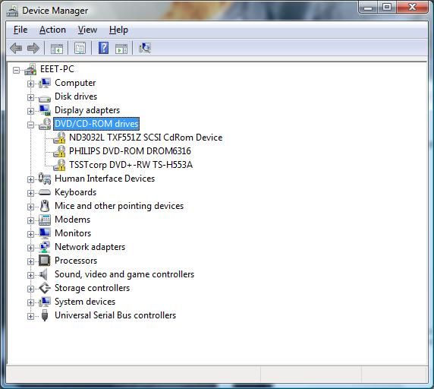This screenshot has width=434, height=389.
Task: Open the View menu
Action: [x=87, y=30]
